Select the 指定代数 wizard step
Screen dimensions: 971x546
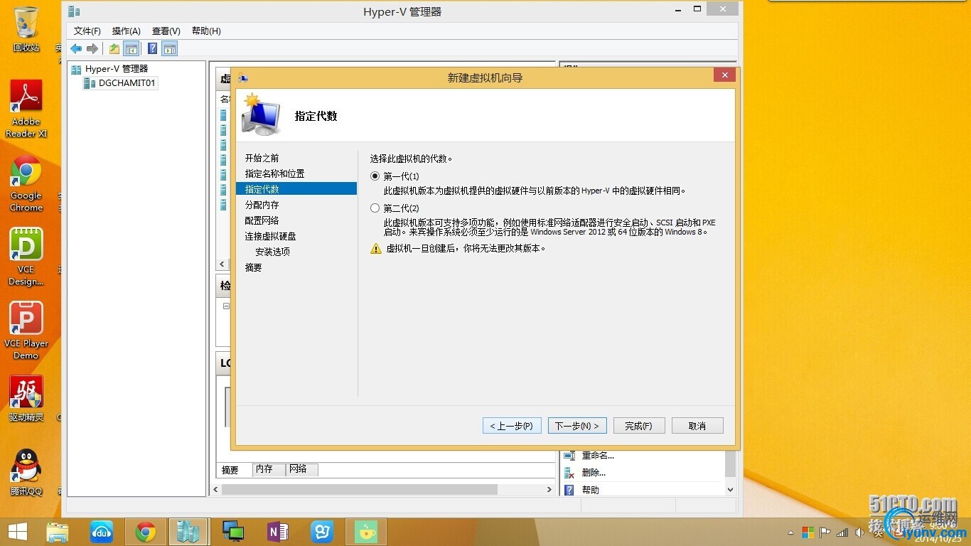pyautogui.click(x=296, y=189)
